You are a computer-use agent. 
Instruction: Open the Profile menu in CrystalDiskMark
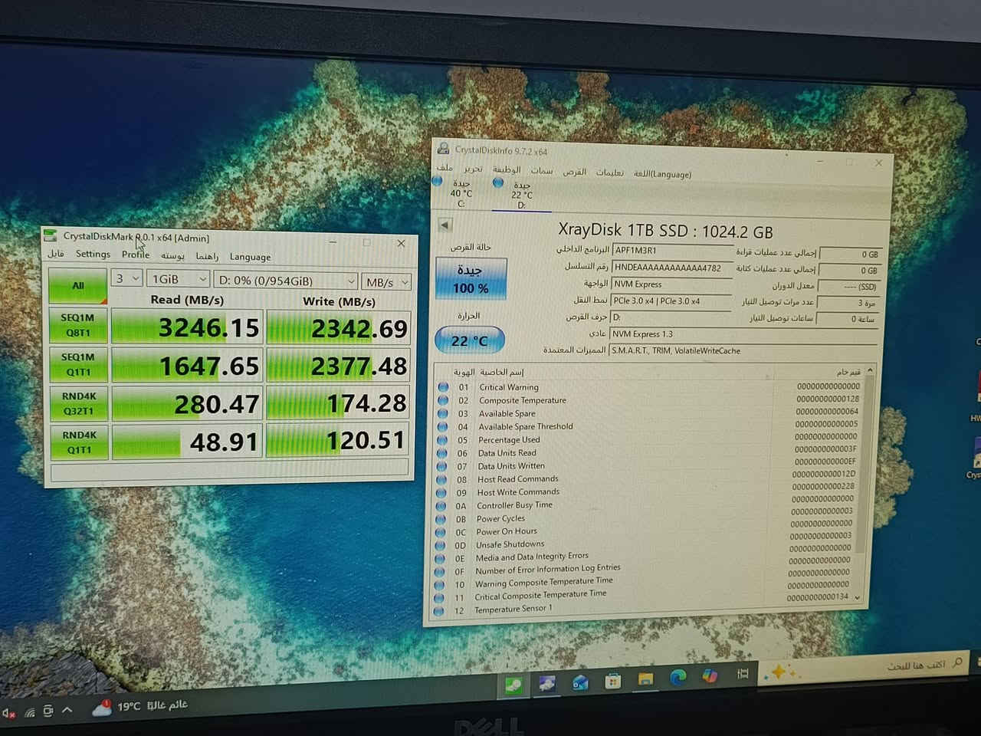[x=136, y=255]
